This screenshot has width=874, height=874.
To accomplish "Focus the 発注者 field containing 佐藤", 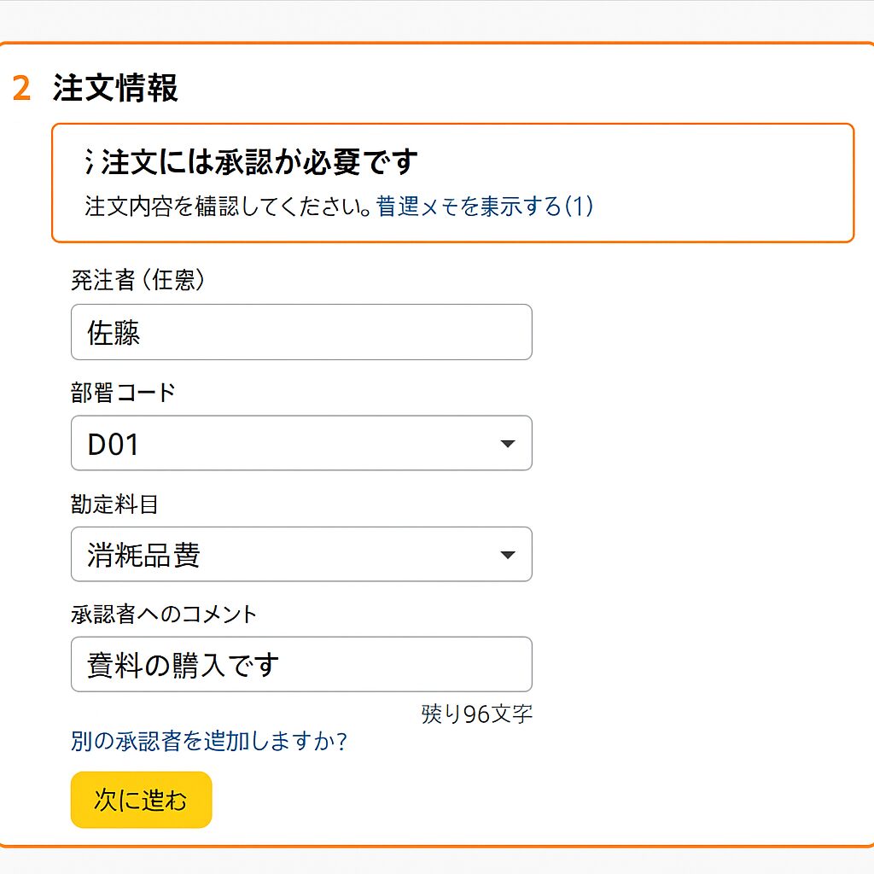I will pos(301,332).
